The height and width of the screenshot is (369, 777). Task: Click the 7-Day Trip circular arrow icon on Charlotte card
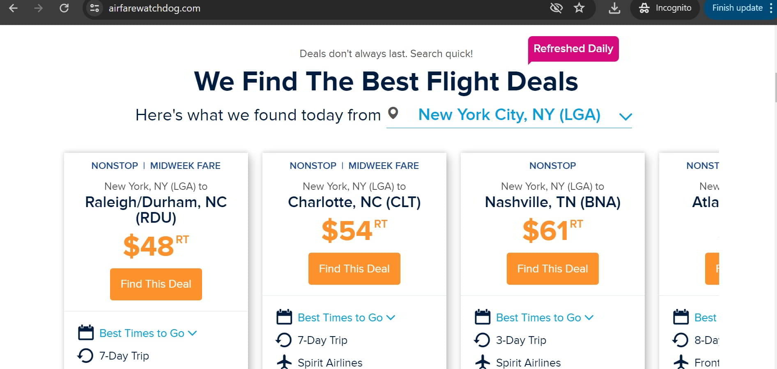click(x=284, y=340)
